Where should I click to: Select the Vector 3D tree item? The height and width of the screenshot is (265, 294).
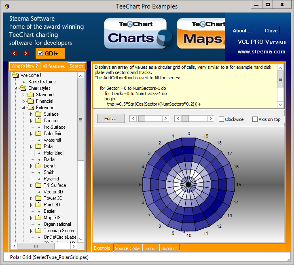(x=53, y=192)
